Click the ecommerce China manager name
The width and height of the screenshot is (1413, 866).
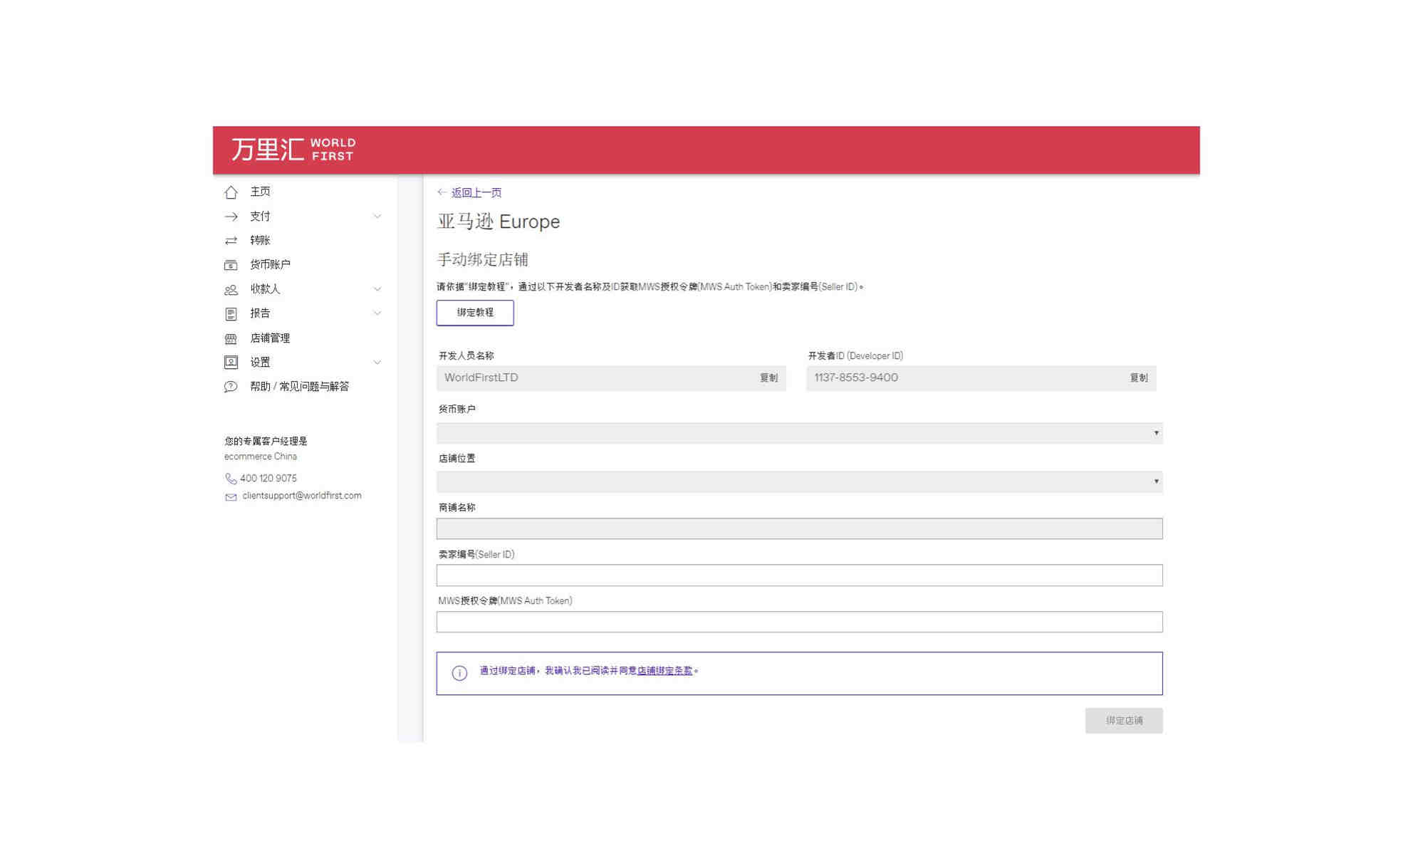(261, 457)
